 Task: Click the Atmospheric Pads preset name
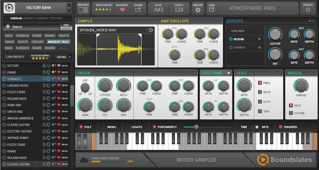(252, 8)
